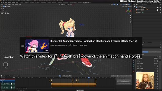
Task: Switch to the Sculpting workspace tab
Action: point(32,3)
